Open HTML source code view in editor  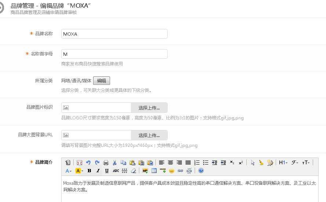[x=68, y=163]
